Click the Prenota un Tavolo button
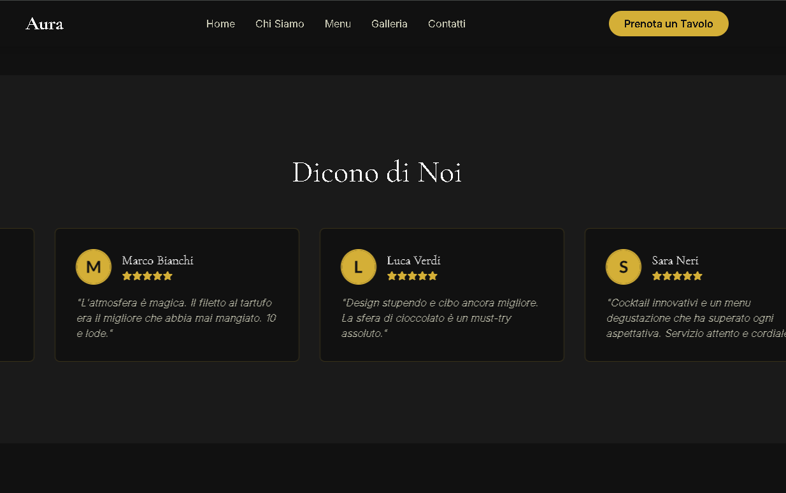786x493 pixels. click(x=669, y=24)
